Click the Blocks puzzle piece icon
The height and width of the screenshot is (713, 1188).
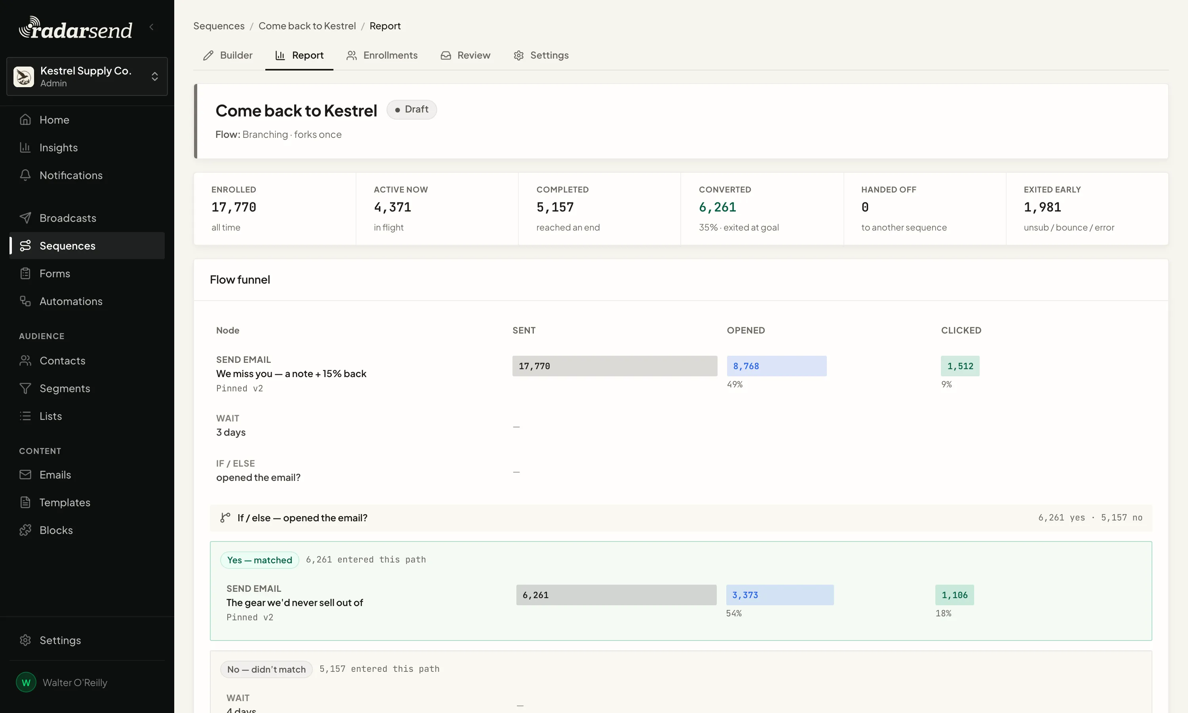click(x=25, y=530)
